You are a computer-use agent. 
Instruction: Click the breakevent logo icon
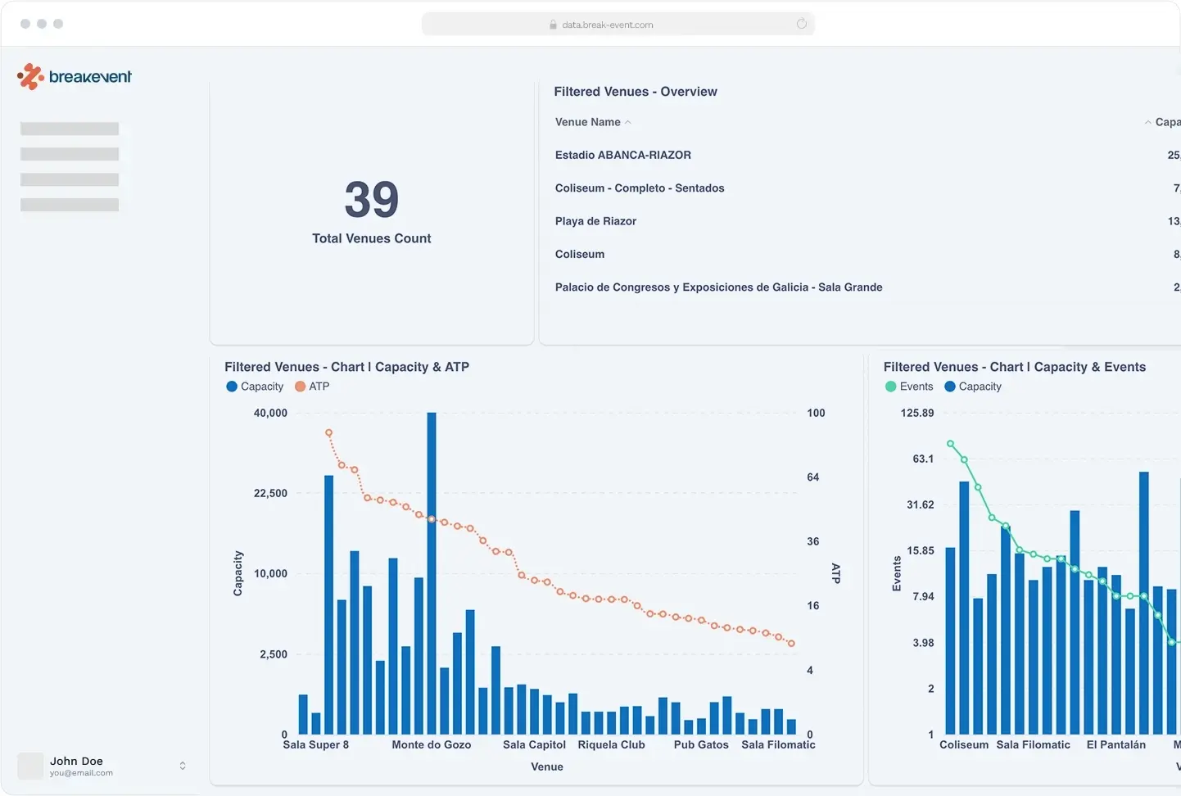[30, 77]
